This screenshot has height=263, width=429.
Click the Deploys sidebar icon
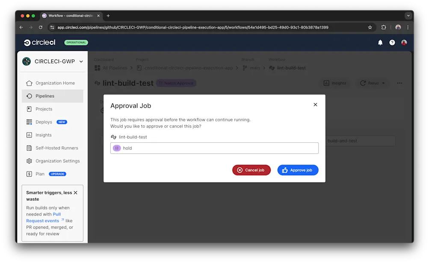[29, 122]
